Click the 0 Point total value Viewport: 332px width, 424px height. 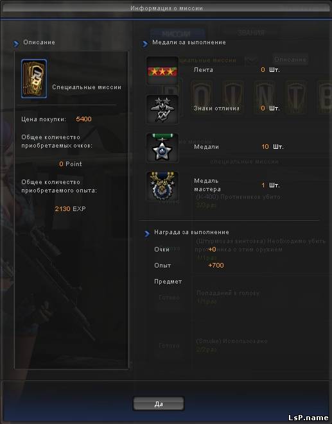point(71,164)
